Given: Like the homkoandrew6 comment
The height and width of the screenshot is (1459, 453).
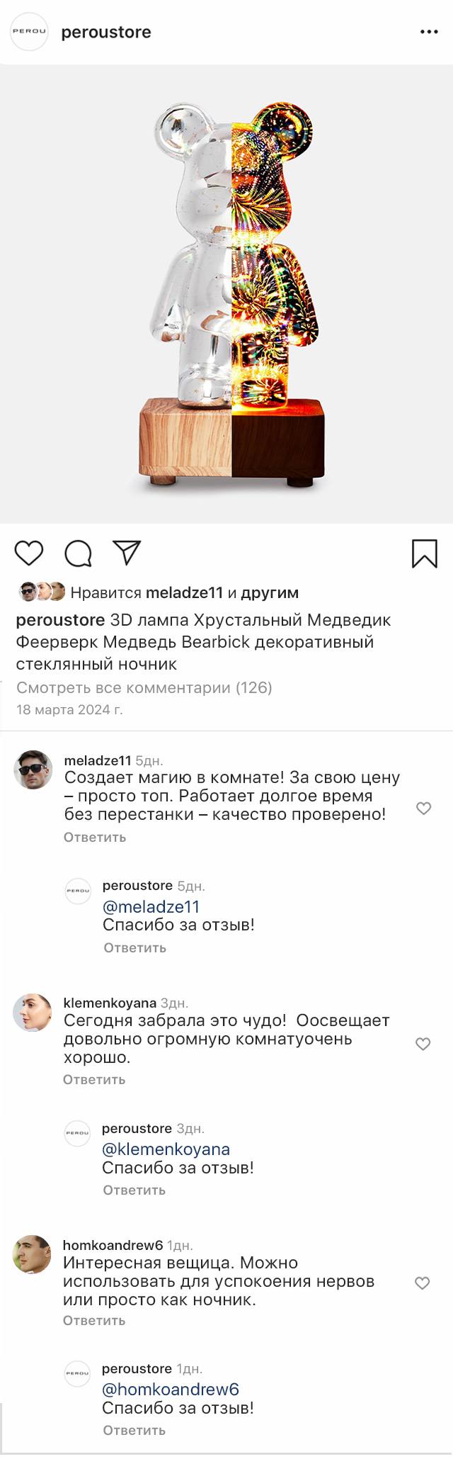Looking at the screenshot, I should [x=422, y=1283].
